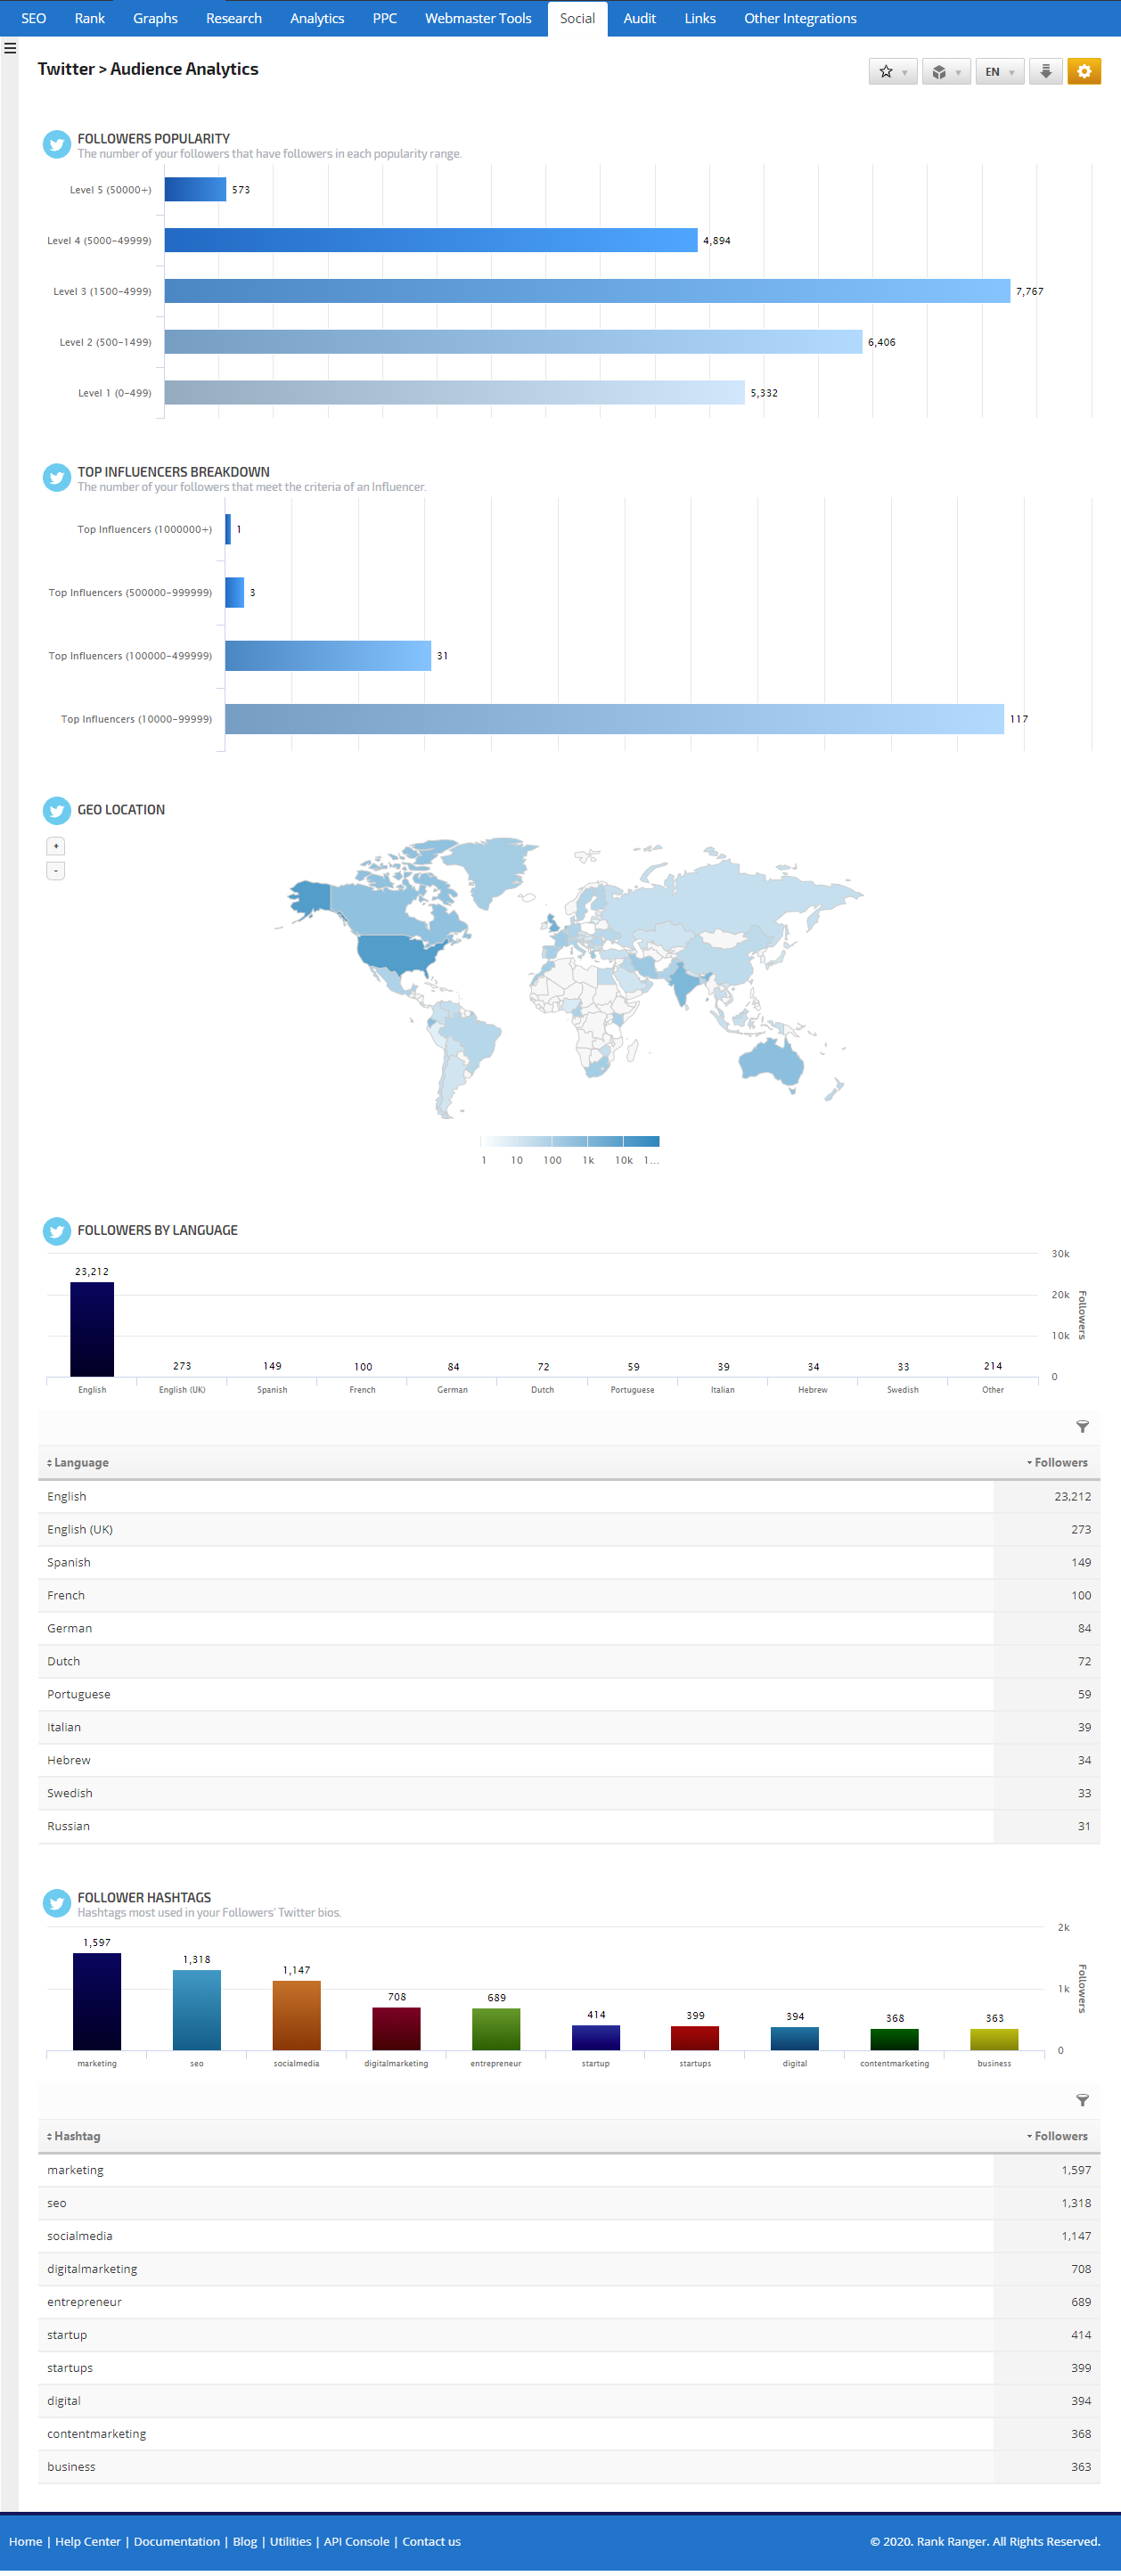
Task: Select the Hebrew table row
Action: point(569,1760)
